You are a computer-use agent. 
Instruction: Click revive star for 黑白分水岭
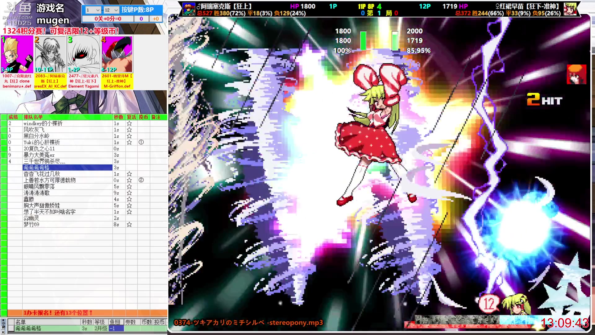click(x=129, y=136)
